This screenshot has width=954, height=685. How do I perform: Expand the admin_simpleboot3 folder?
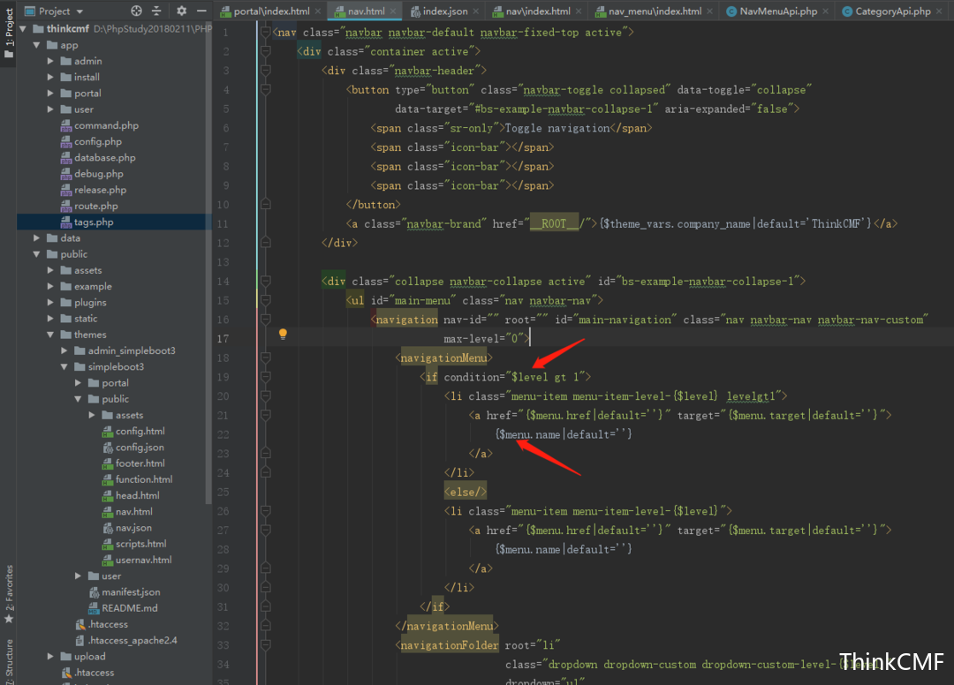[x=64, y=350]
